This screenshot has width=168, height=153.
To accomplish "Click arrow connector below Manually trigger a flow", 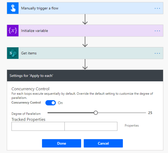I will 85,19.
